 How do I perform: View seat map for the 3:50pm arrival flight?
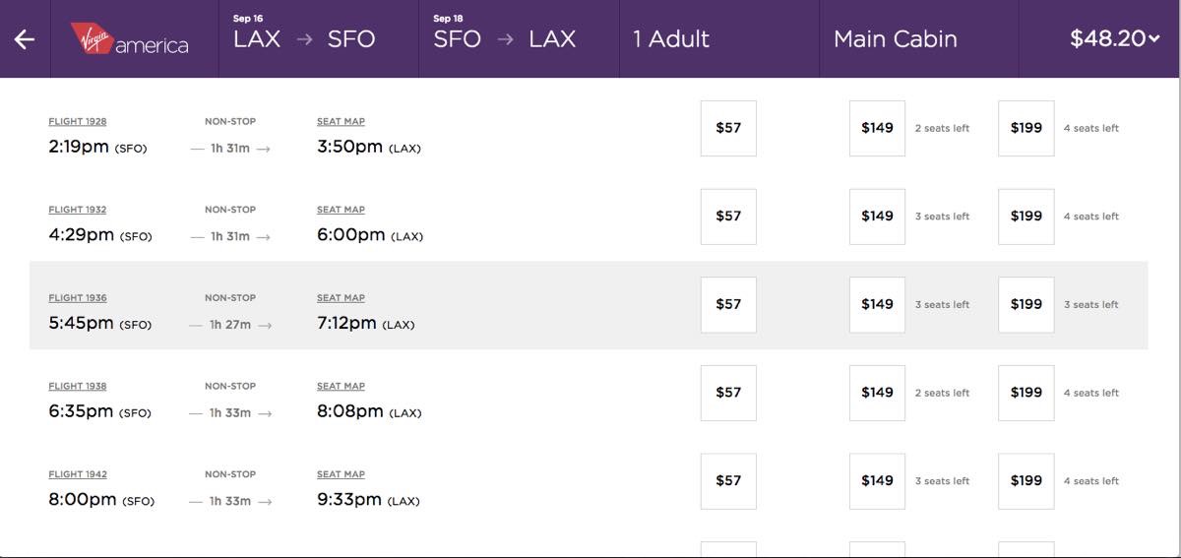coord(341,122)
